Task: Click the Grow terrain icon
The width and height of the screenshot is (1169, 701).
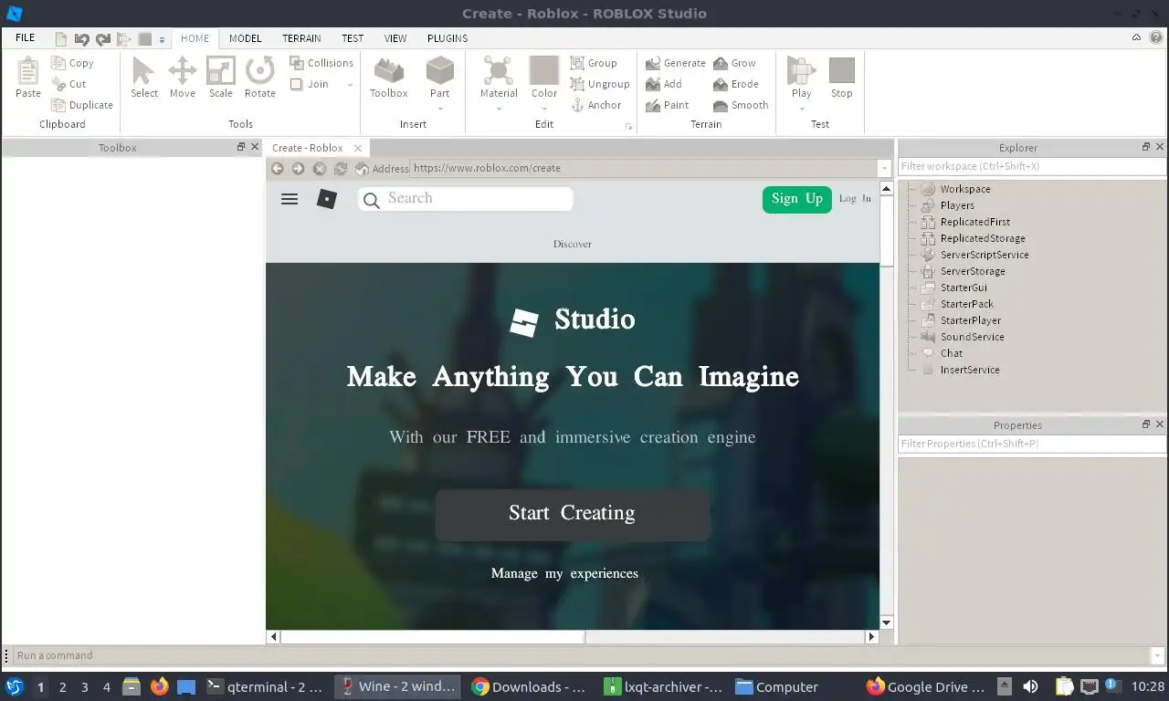Action: coord(721,63)
